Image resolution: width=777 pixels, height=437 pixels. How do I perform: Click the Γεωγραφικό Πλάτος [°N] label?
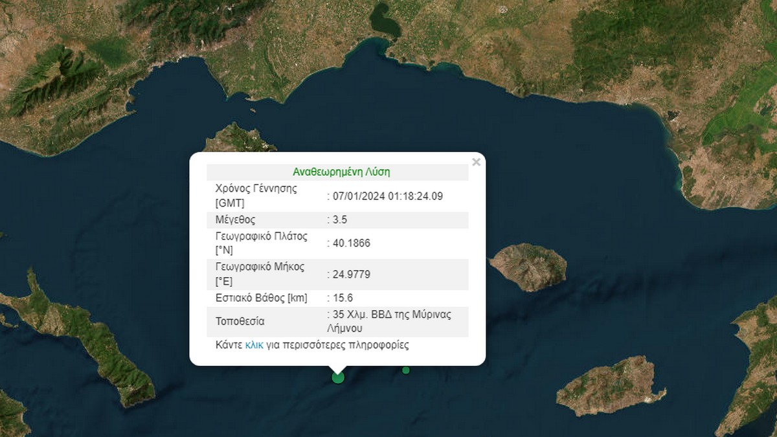pyautogui.click(x=261, y=243)
